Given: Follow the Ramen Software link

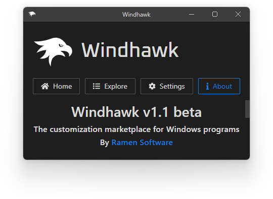Looking at the screenshot, I should [x=142, y=143].
